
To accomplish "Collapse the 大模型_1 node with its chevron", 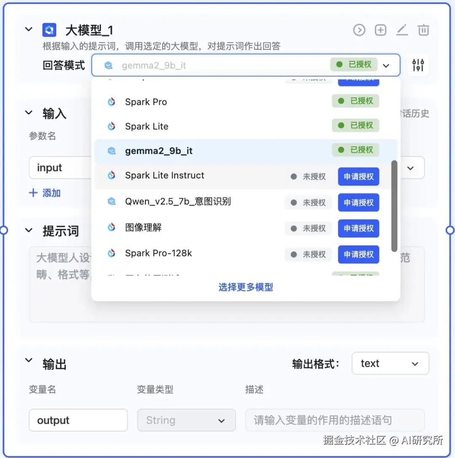I will (28, 30).
